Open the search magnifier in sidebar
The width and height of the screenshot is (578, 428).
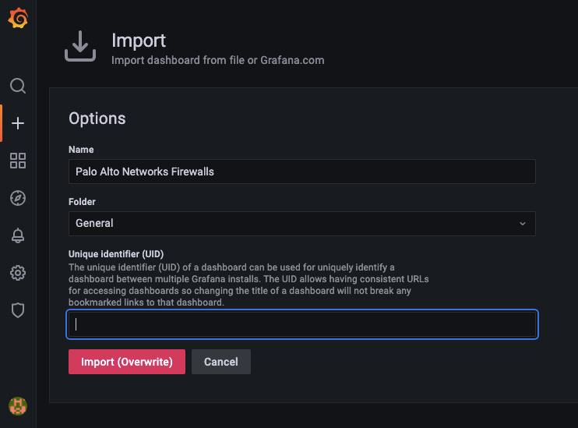pyautogui.click(x=18, y=85)
